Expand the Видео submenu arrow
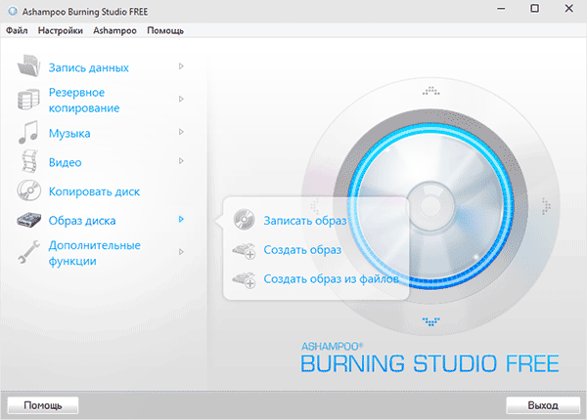 tap(181, 161)
